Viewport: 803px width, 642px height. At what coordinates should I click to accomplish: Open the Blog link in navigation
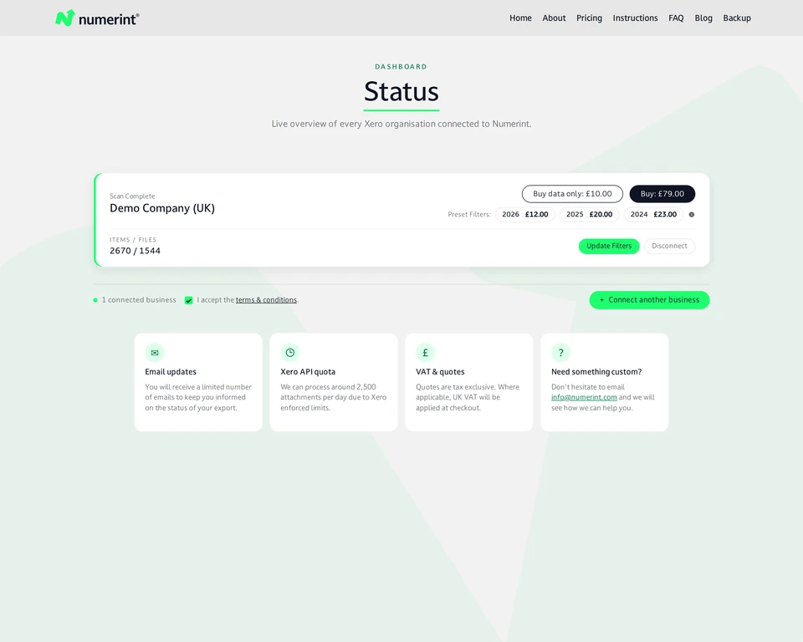click(x=703, y=18)
